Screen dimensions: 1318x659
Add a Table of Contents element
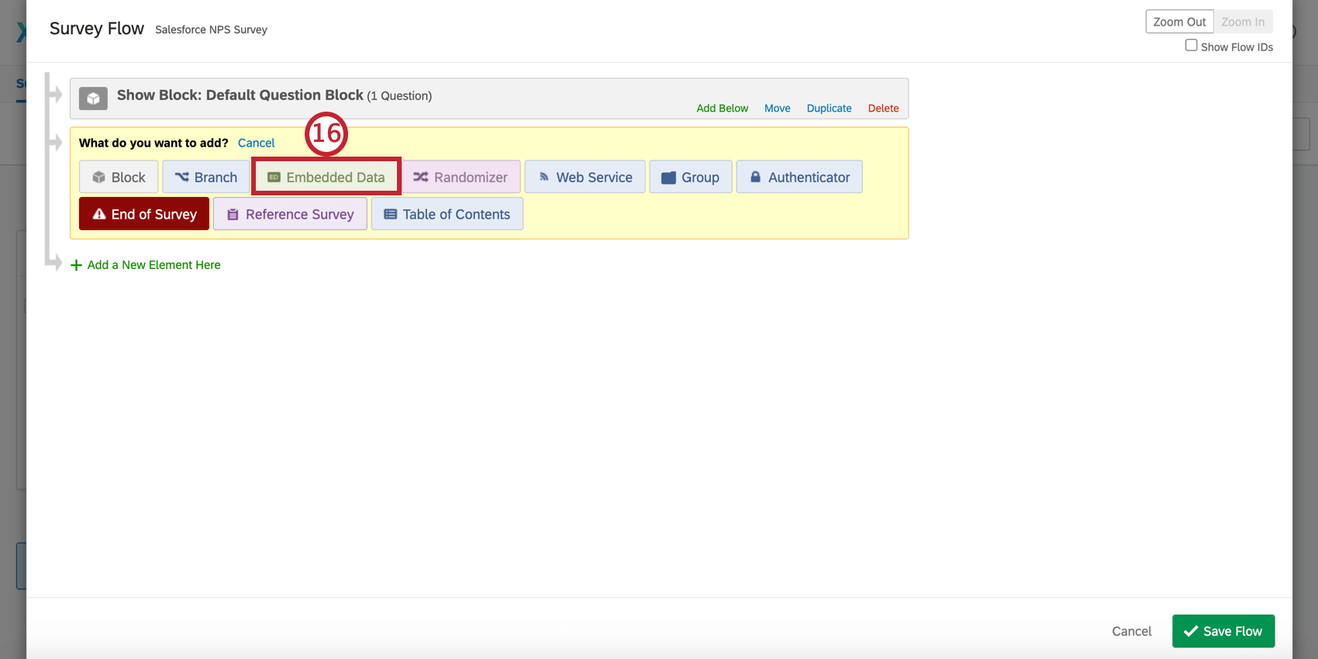point(447,214)
